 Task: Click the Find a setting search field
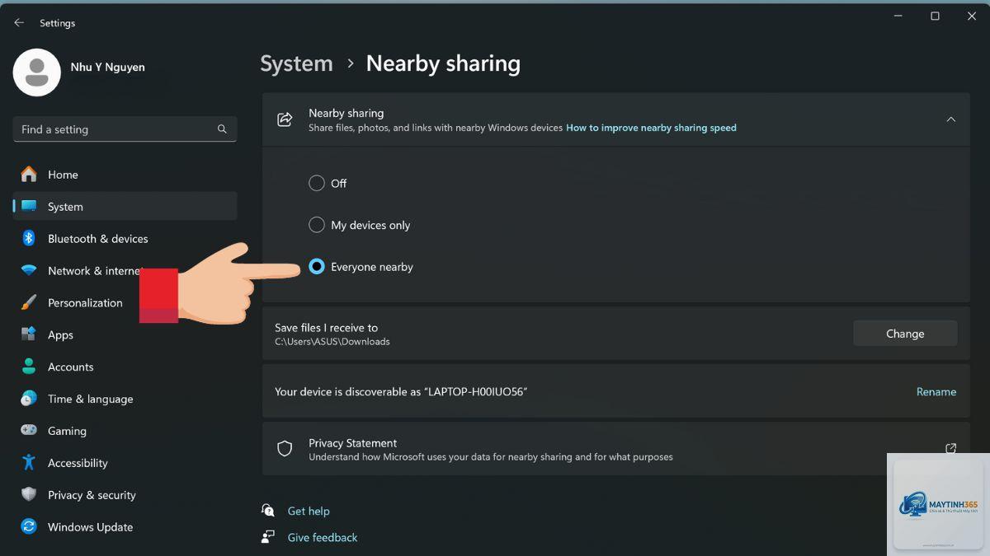(125, 129)
